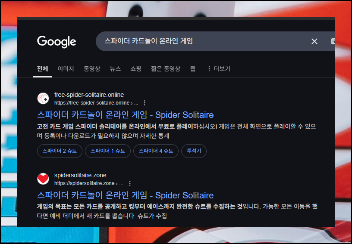Switch to the 짧은 동영상 tab
The image size is (352, 244).
166,69
